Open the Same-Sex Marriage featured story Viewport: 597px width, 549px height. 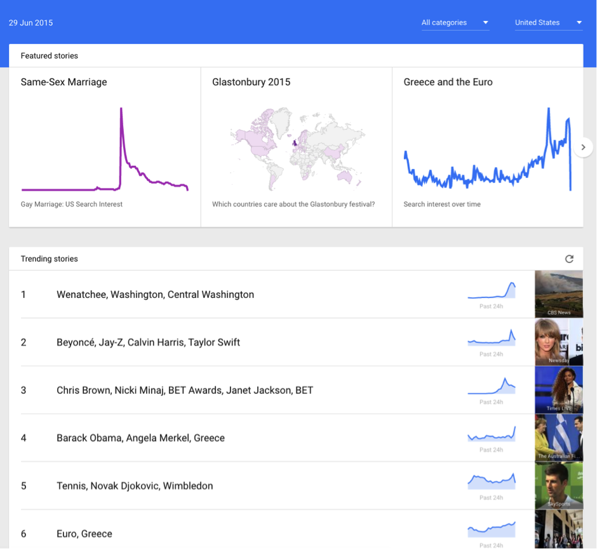63,82
